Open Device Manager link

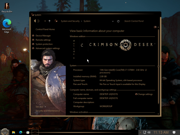(43, 36)
